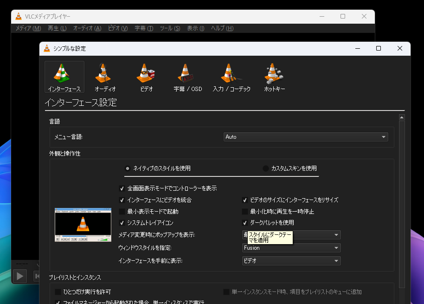Open the オーディオ settings panel
Screen dimensions: 424x304
pos(105,76)
